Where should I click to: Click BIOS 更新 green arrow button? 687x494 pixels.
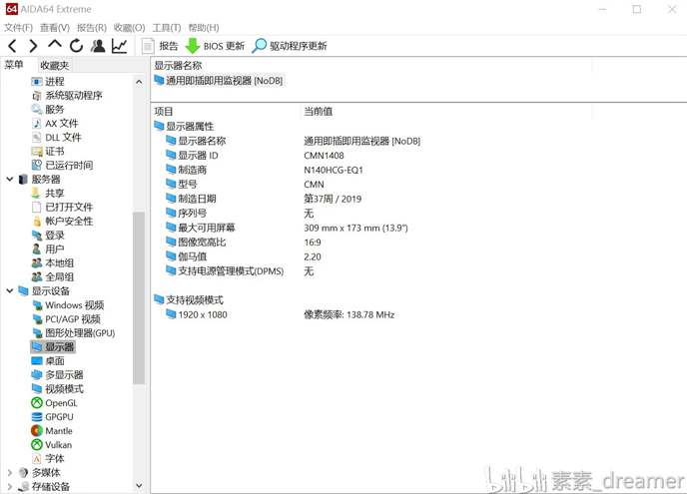click(x=215, y=46)
